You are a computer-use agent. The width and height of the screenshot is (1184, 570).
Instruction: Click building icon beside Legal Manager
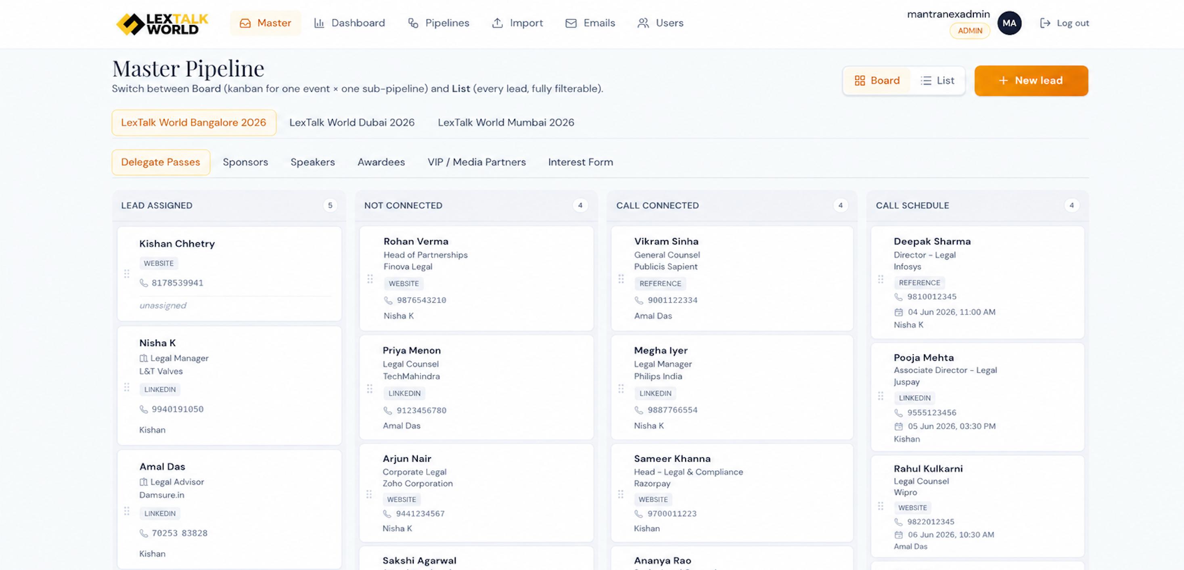[143, 358]
